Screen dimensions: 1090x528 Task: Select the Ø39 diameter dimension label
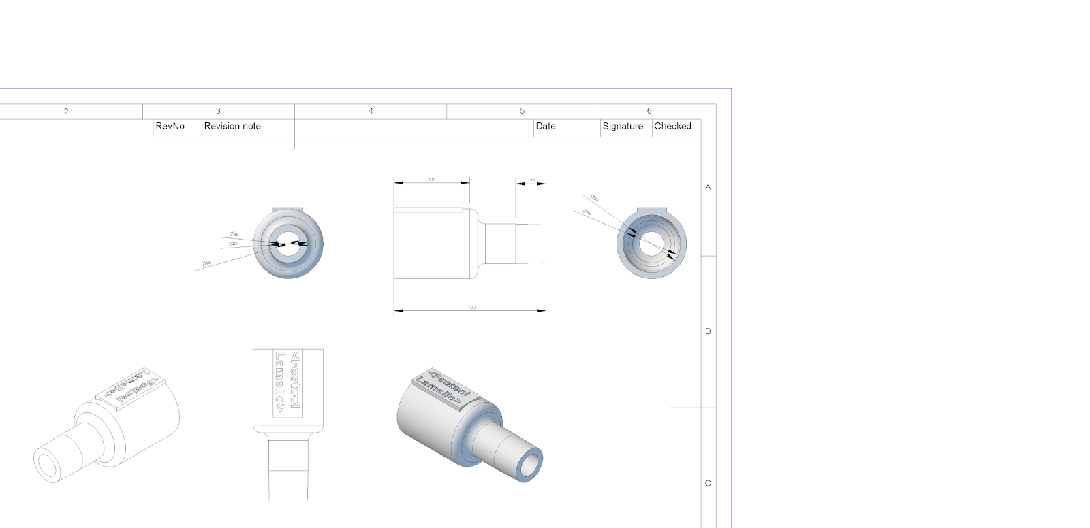pyautogui.click(x=595, y=199)
